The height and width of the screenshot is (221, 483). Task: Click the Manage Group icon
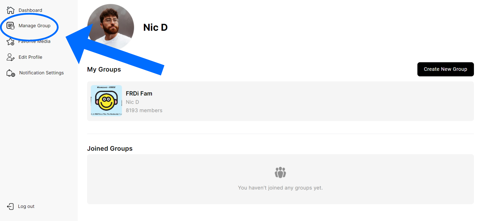pyautogui.click(x=11, y=26)
